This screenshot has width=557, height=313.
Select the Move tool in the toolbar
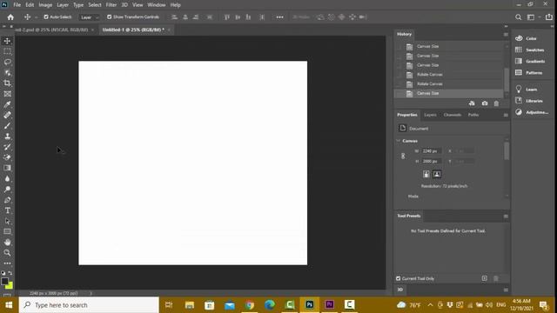pyautogui.click(x=7, y=41)
